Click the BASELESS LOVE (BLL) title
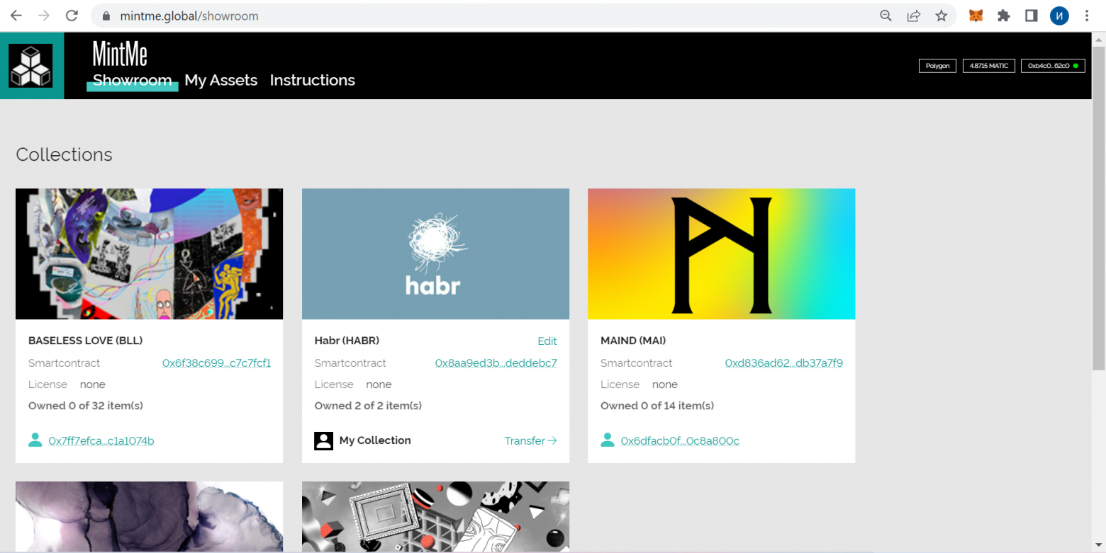Image resolution: width=1106 pixels, height=553 pixels. click(85, 341)
